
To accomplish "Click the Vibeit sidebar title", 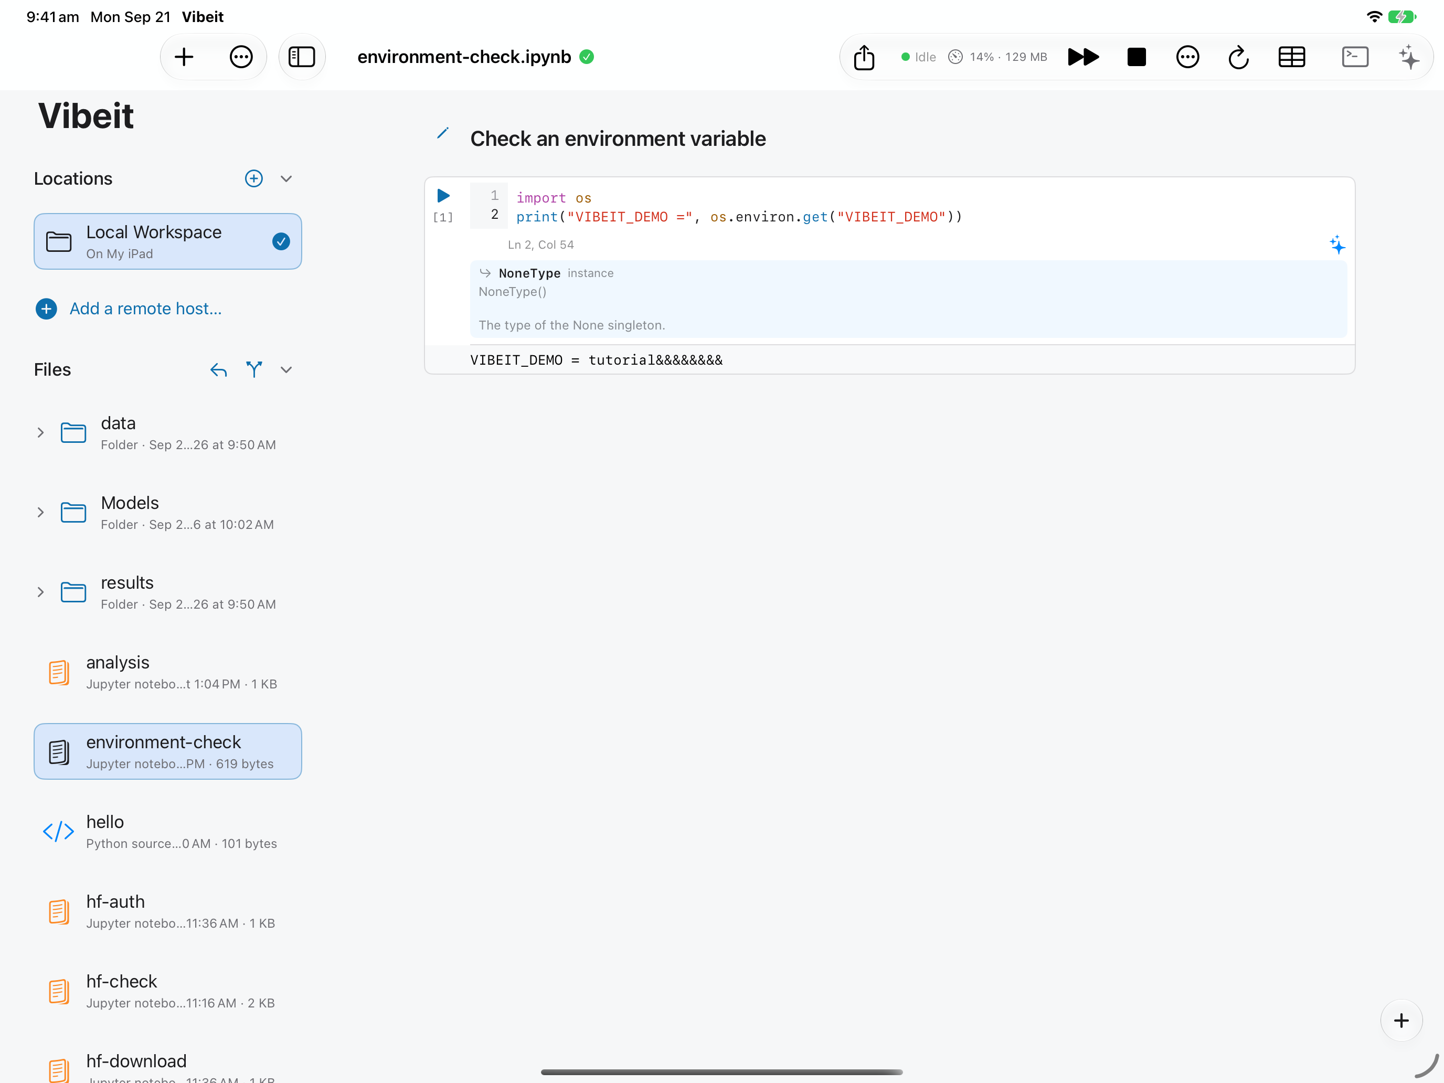I will 86,115.
